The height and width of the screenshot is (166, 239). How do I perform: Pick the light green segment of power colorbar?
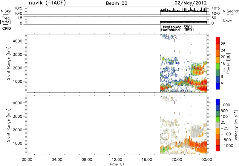point(218,66)
